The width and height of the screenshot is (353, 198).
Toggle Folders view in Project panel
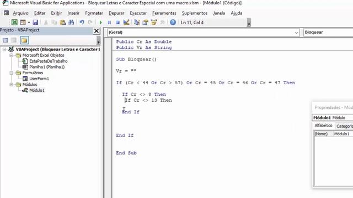pos(24,40)
